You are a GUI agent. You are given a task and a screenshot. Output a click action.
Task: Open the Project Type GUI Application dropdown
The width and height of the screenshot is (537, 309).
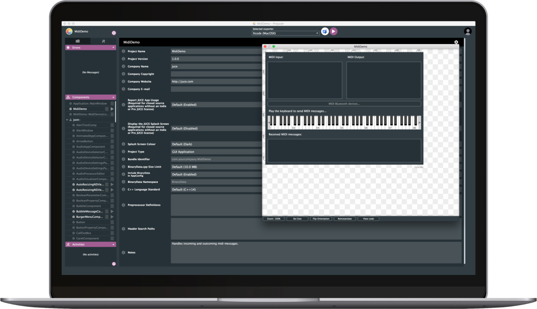click(216, 152)
